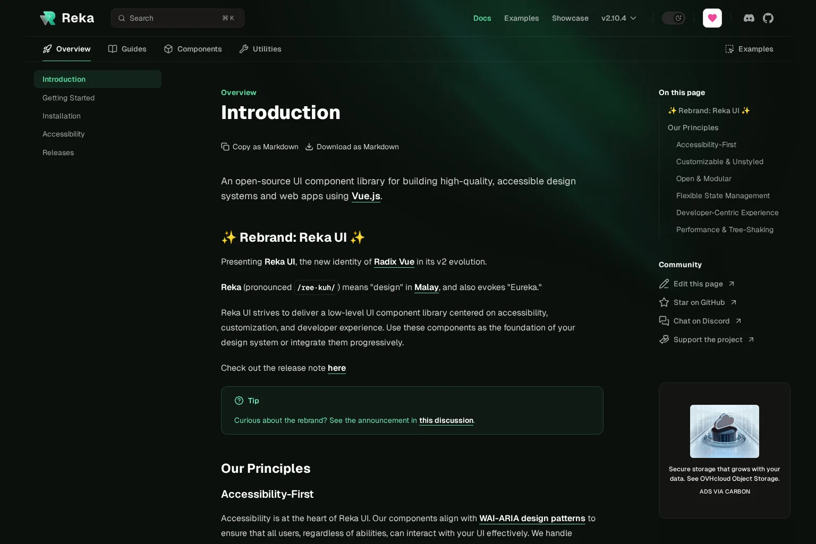Jump to Performance & Tree-Shaking in outline
Viewport: 816px width, 544px height.
725,229
